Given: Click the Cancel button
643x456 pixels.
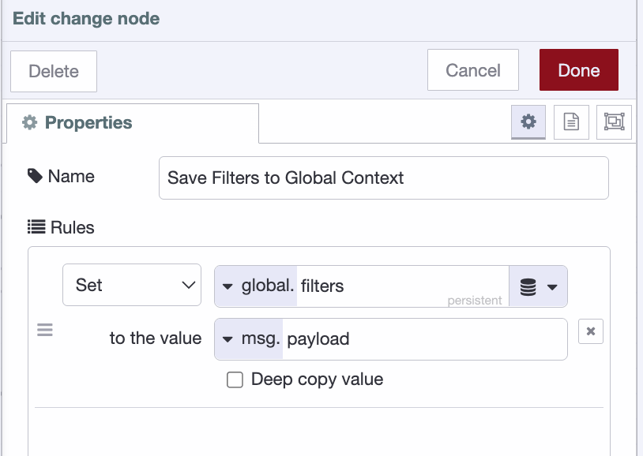Looking at the screenshot, I should pyautogui.click(x=473, y=70).
